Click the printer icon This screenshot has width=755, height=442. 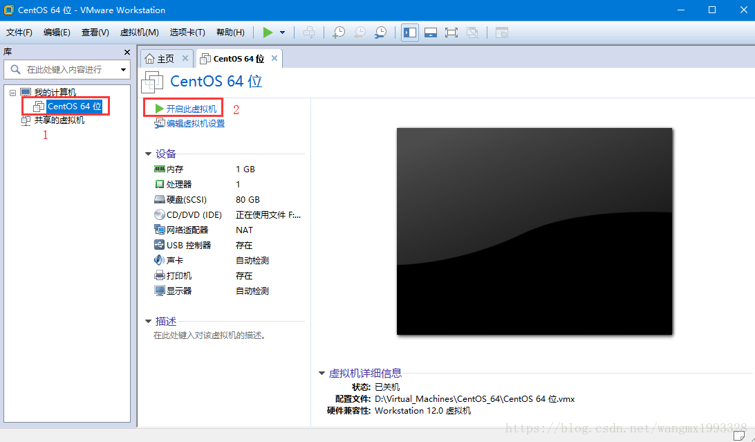coord(160,275)
